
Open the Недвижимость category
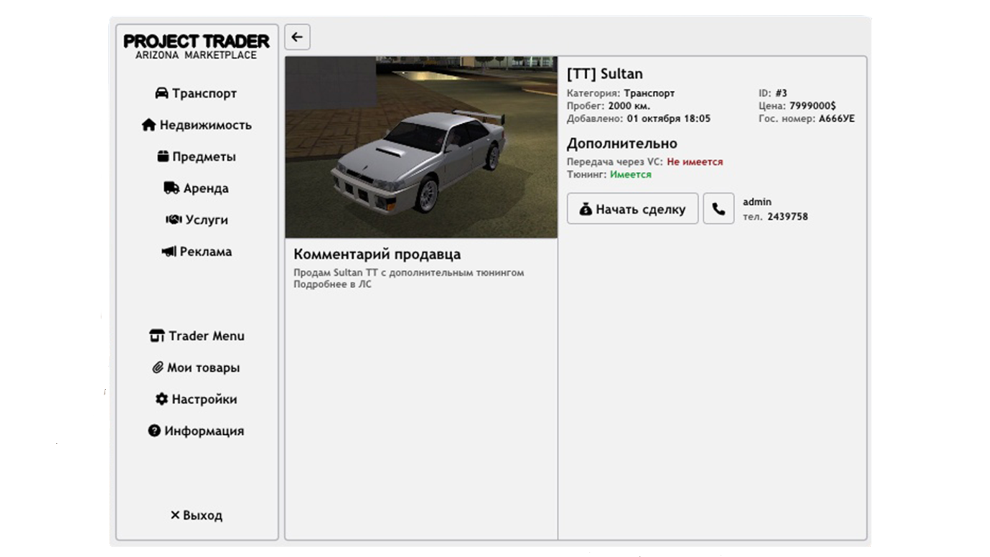196,125
